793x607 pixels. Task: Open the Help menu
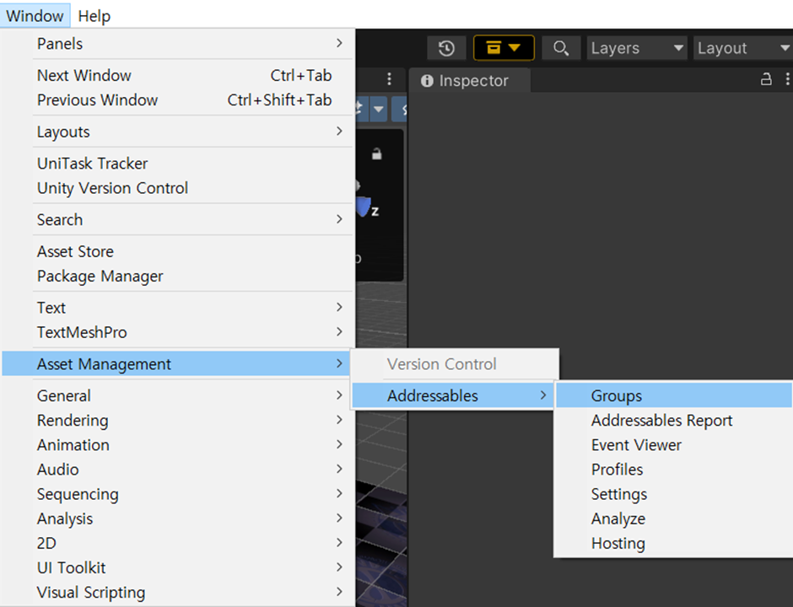94,16
